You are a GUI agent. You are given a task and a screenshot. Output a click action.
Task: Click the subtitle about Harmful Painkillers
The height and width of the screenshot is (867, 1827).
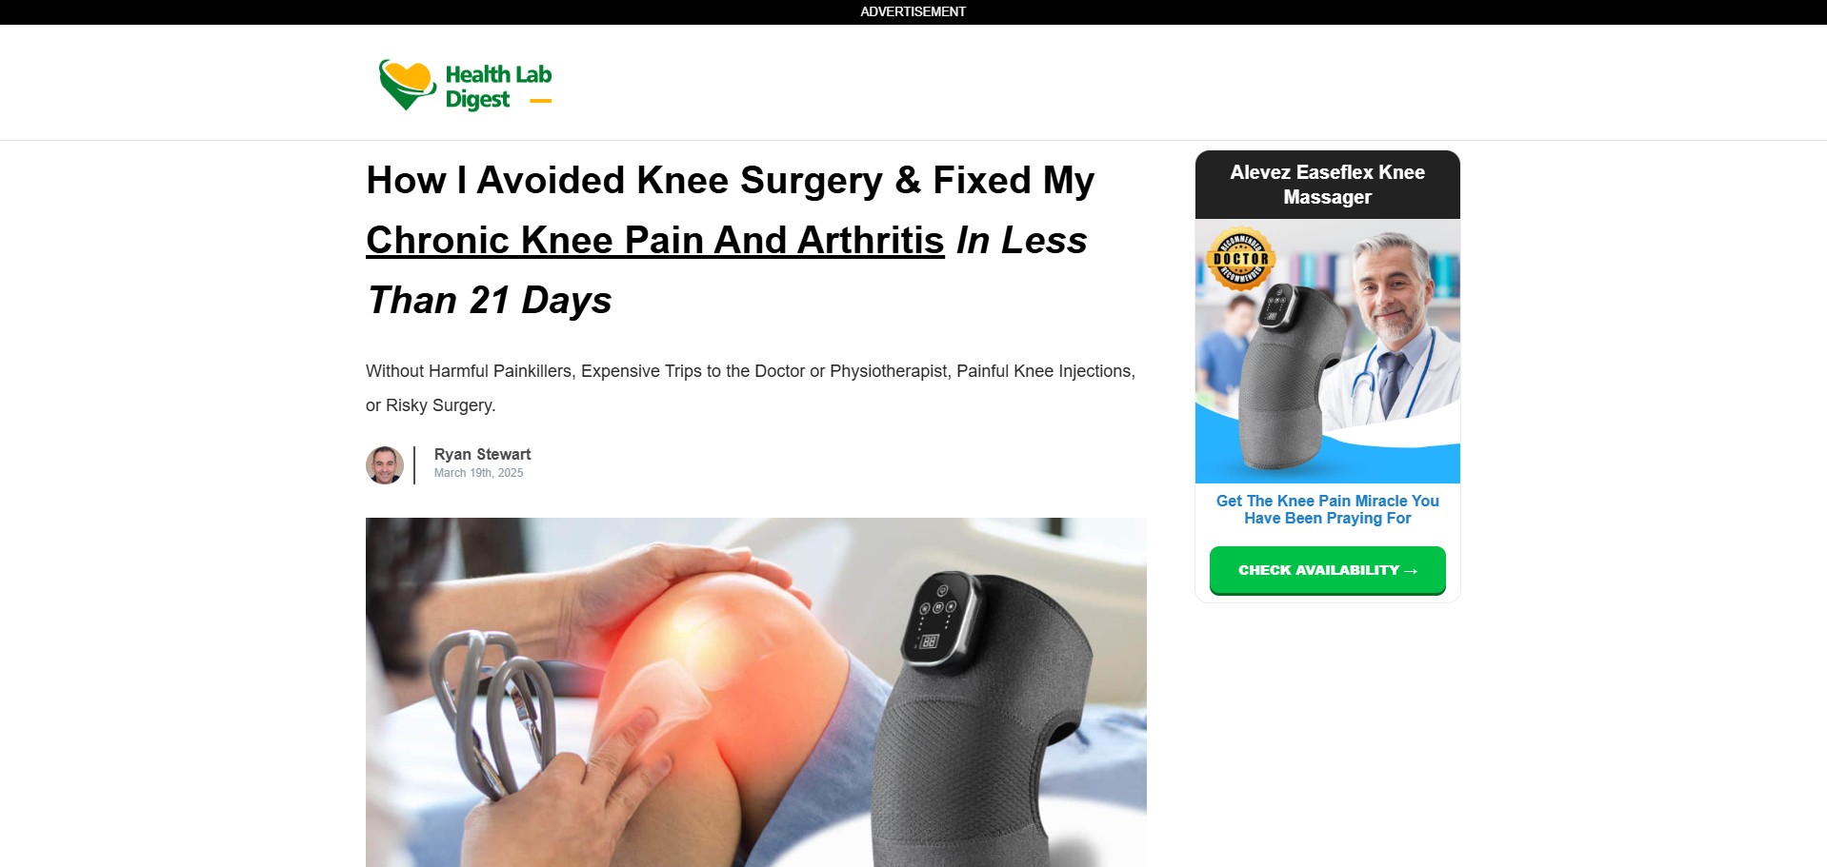pos(751,388)
